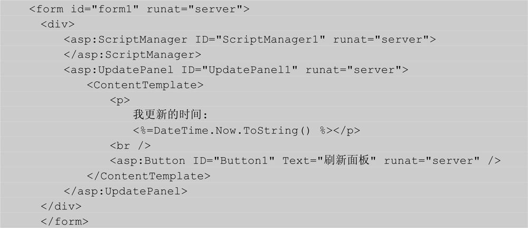This screenshot has width=528, height=228.
Task: Click the <br /> tag line
Action: click(130, 146)
